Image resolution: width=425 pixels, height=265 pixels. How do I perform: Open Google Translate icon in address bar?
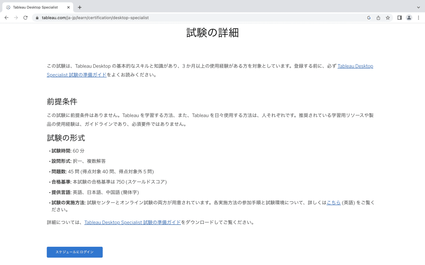(x=369, y=17)
